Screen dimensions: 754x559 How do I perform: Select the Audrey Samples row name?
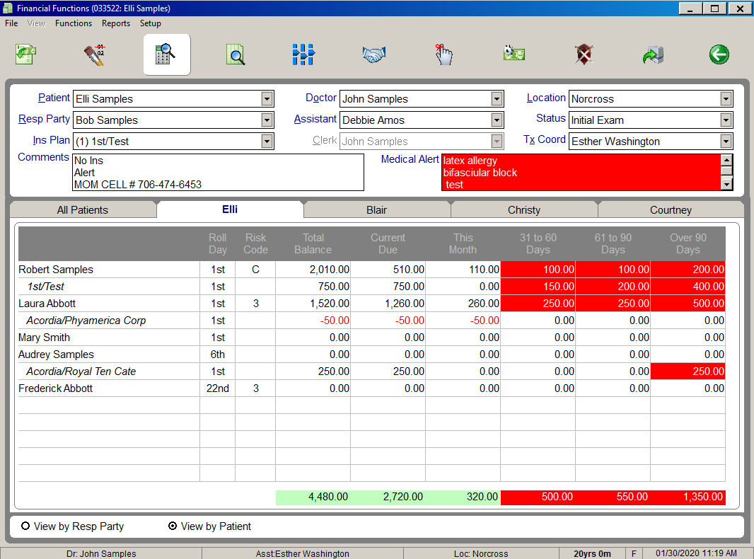click(57, 355)
